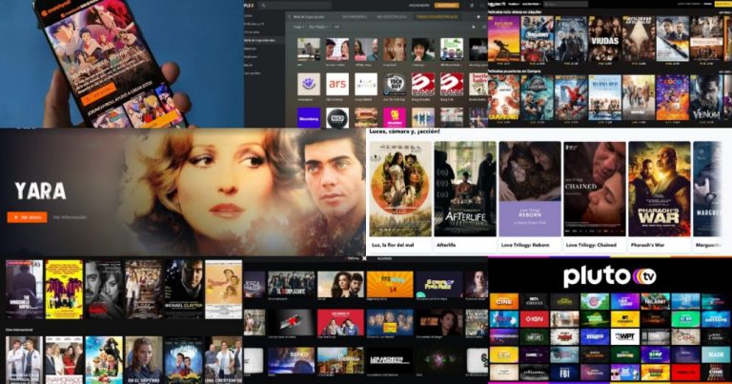This screenshot has height=384, width=732.
Task: Open the 'Love Trilogy: Chained' film card
Action: click(x=595, y=197)
